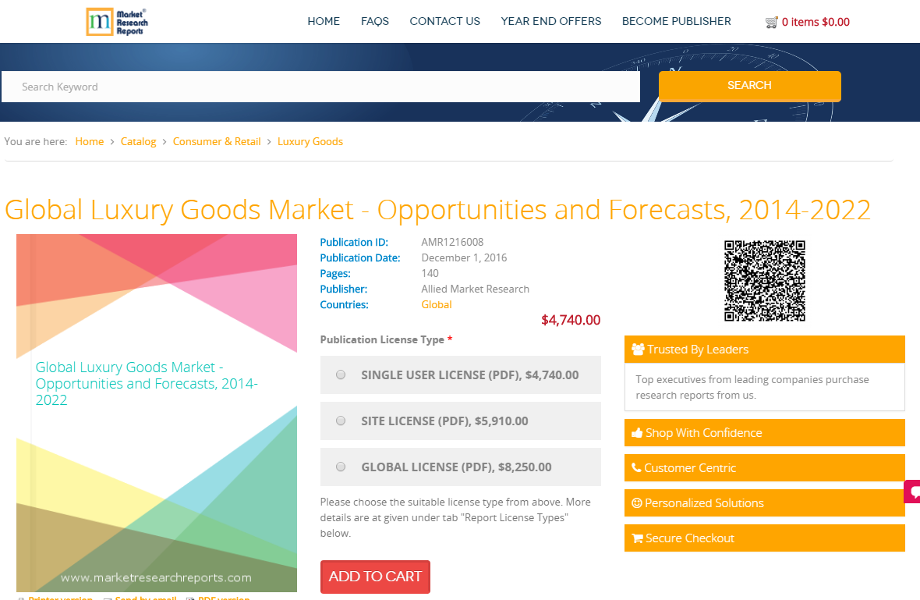Click the GLOBAL LICENSE (PDF), $8,250.00 label
The width and height of the screenshot is (920, 600).
[456, 467]
